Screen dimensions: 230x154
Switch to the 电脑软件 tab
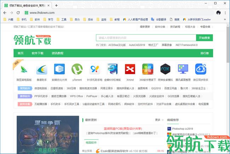coord(91,142)
